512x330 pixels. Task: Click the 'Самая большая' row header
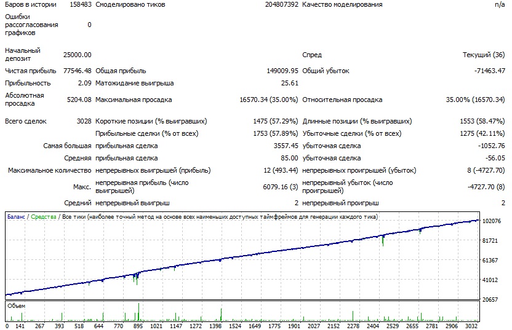pyautogui.click(x=67, y=146)
